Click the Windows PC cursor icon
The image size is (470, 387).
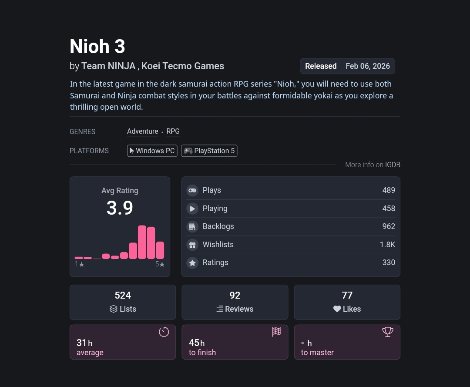click(131, 151)
